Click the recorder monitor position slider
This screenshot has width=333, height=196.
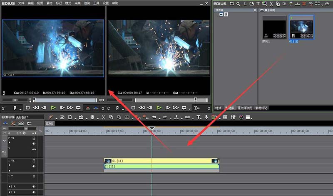pos(171,100)
